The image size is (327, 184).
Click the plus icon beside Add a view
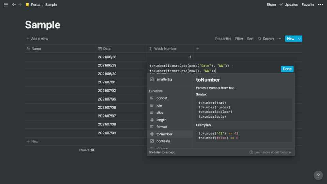(x=28, y=39)
